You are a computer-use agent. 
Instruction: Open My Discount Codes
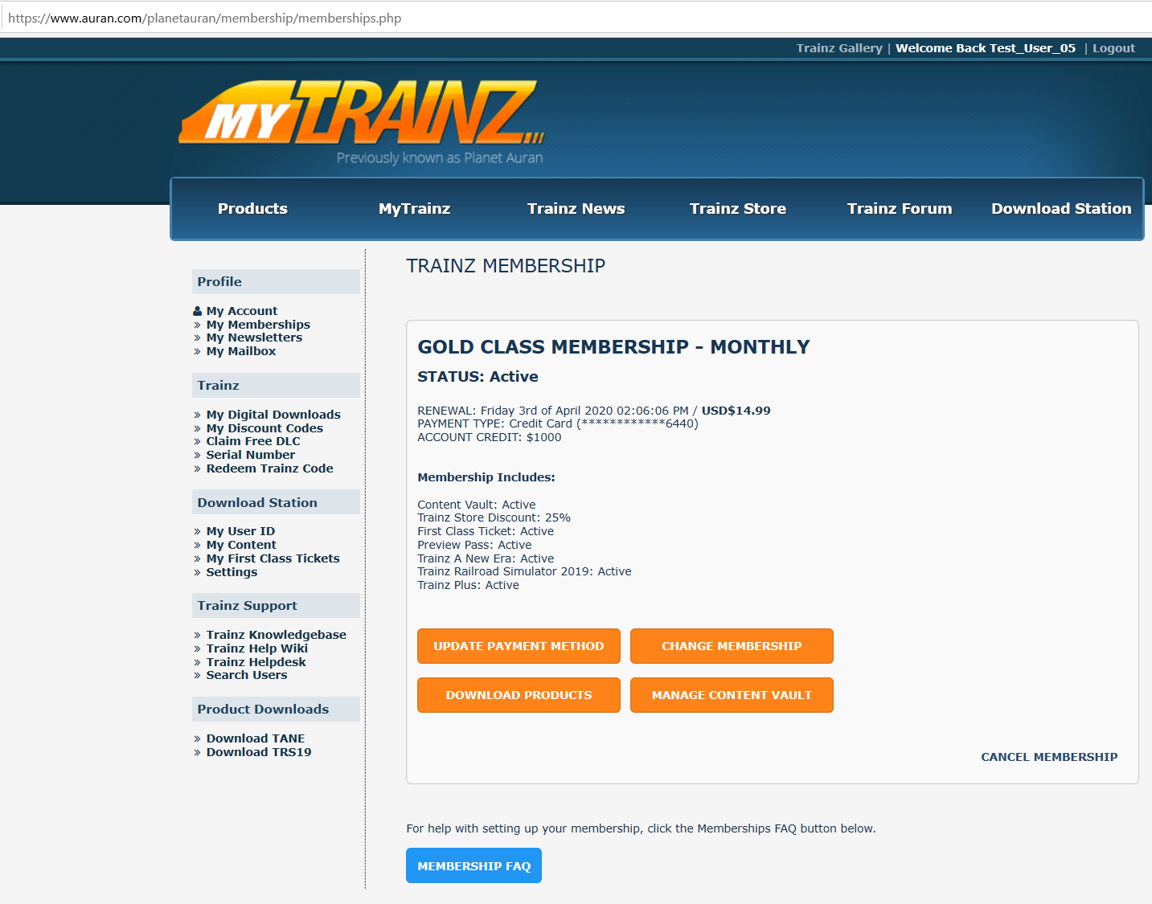coord(264,428)
